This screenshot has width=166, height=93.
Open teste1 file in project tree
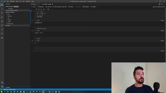(x=9, y=26)
